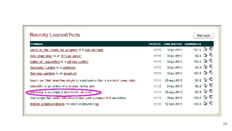Screen dimensions: 232x131
Task: Open the African person category link
Action: tap(71, 56)
